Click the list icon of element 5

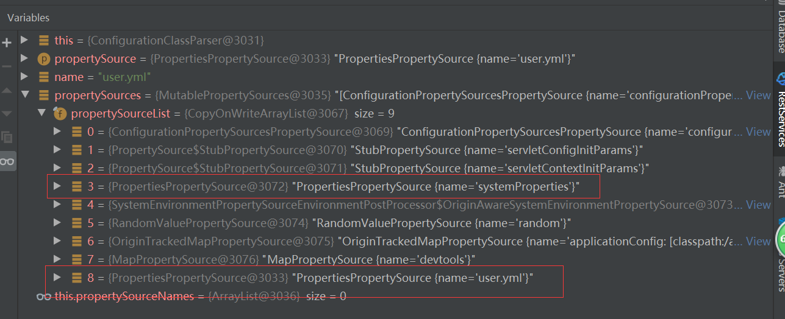tap(77, 223)
